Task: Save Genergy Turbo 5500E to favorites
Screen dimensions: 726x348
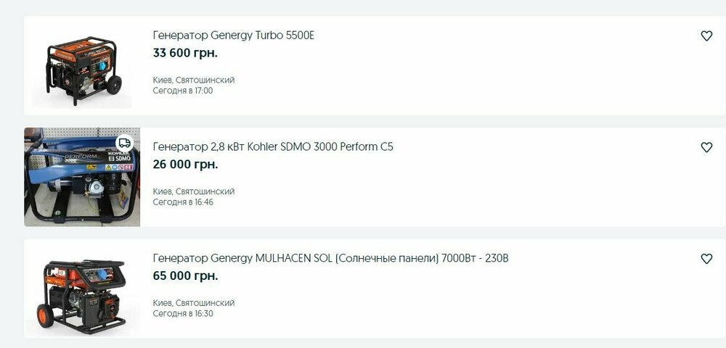Action: point(706,36)
